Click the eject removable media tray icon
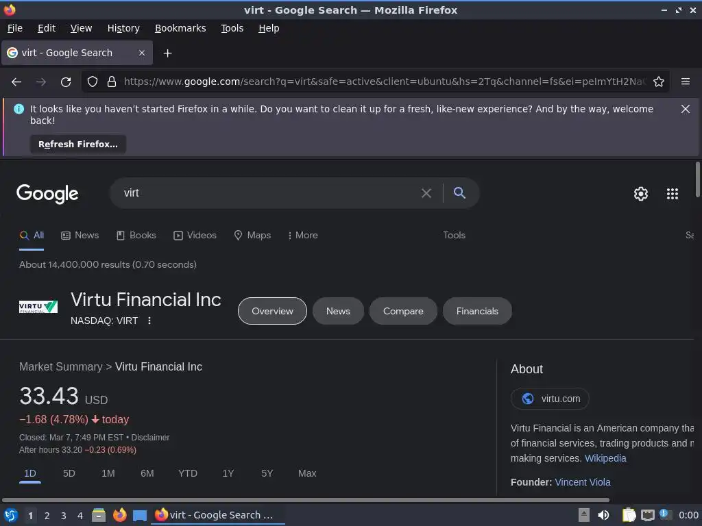Screen dimensions: 702x526 pyautogui.click(x=584, y=515)
